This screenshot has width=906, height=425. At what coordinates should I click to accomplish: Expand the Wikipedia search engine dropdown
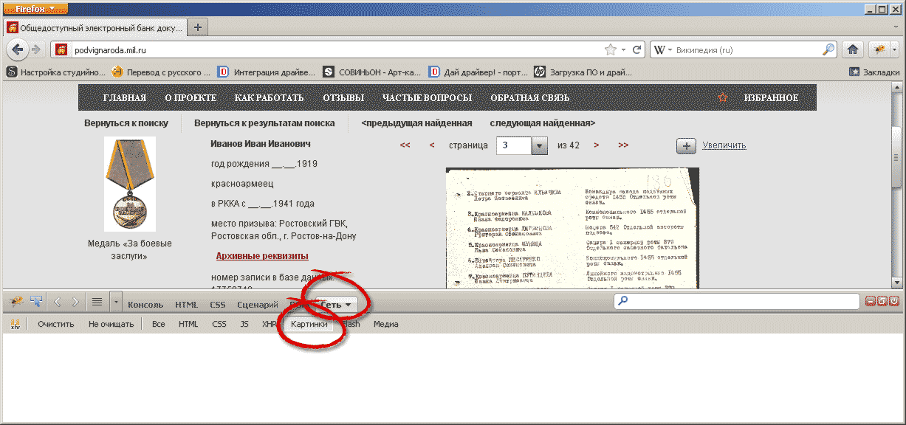(x=663, y=50)
